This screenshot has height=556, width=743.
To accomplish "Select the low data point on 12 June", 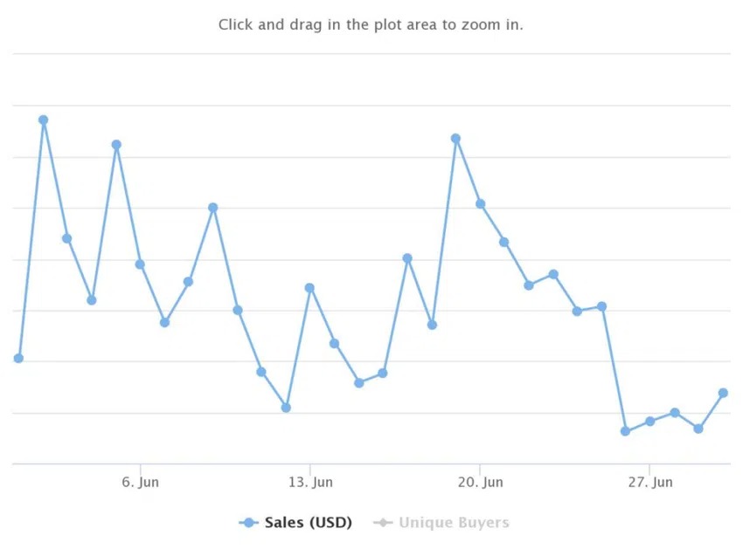I will (286, 408).
